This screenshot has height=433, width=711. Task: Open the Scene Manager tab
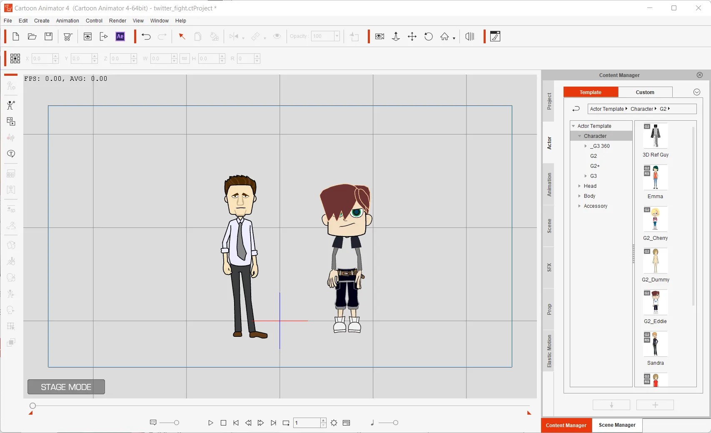pyautogui.click(x=617, y=425)
